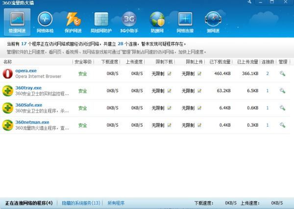Click Opera Internet Browser description text

[x=38, y=77]
